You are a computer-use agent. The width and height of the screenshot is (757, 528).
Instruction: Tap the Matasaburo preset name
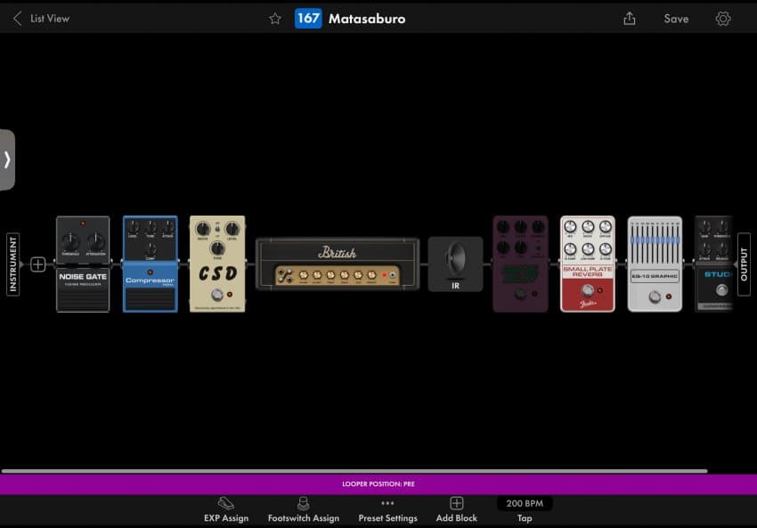[x=367, y=19]
